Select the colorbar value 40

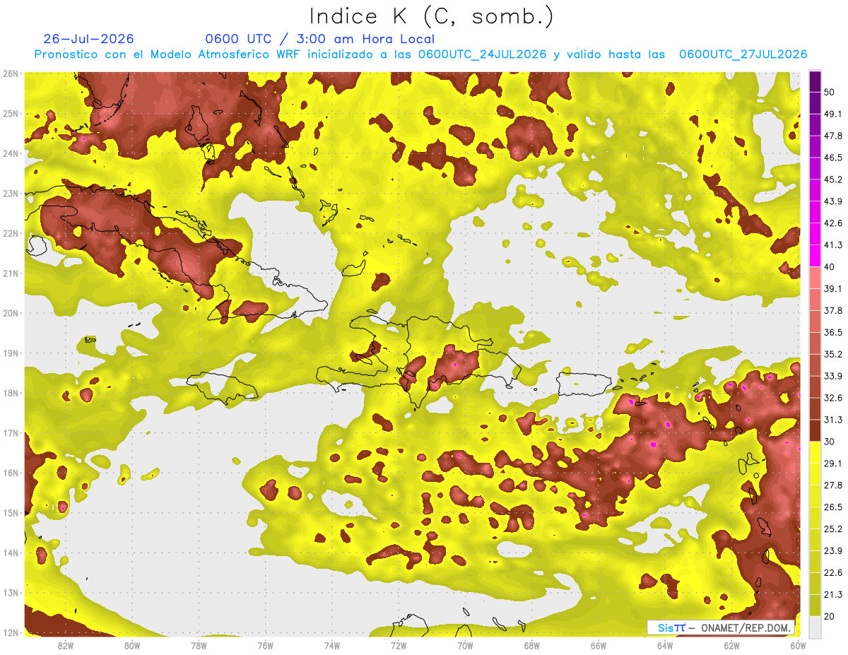pos(830,266)
